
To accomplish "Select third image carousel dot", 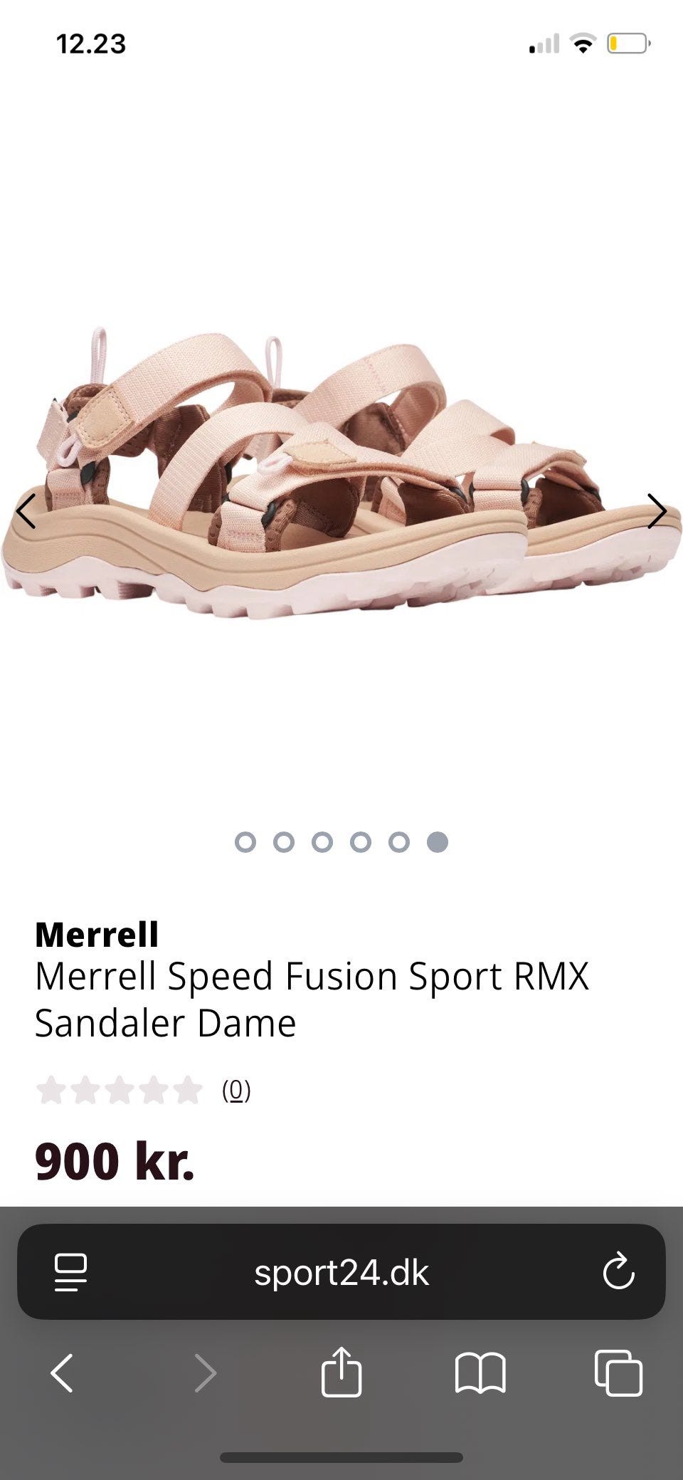I will point(322,842).
